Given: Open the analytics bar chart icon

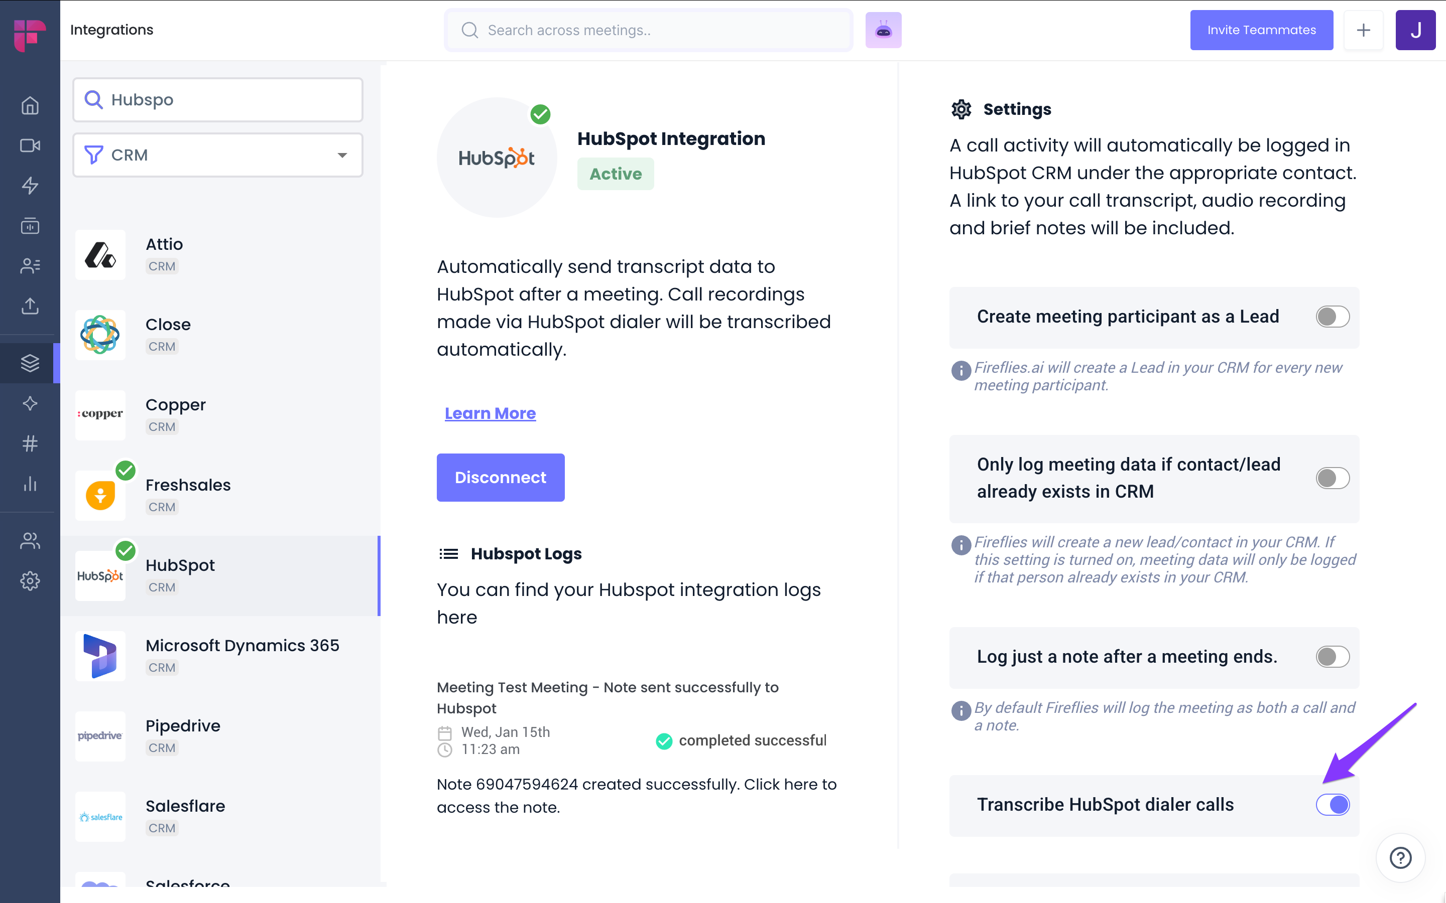Looking at the screenshot, I should coord(30,484).
